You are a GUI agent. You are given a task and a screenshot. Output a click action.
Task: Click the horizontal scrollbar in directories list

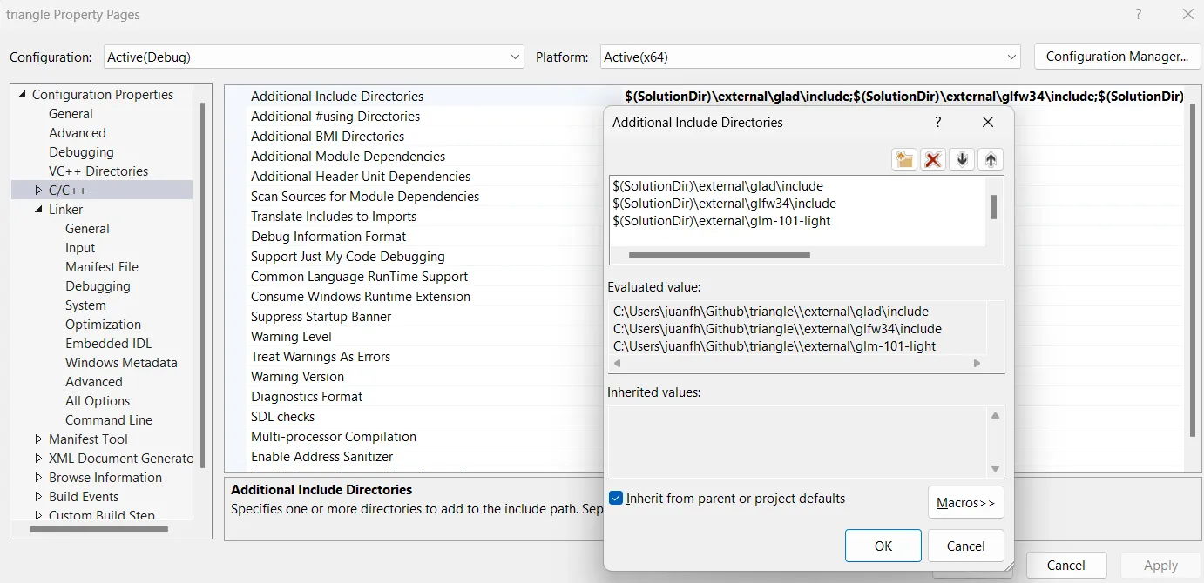click(719, 256)
